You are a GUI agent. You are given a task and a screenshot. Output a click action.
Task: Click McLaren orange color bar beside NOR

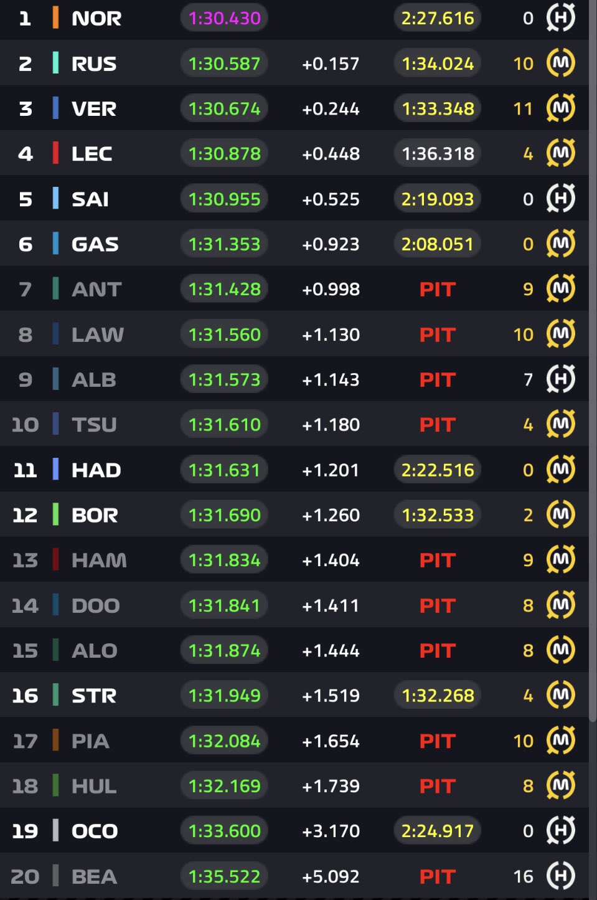(55, 17)
